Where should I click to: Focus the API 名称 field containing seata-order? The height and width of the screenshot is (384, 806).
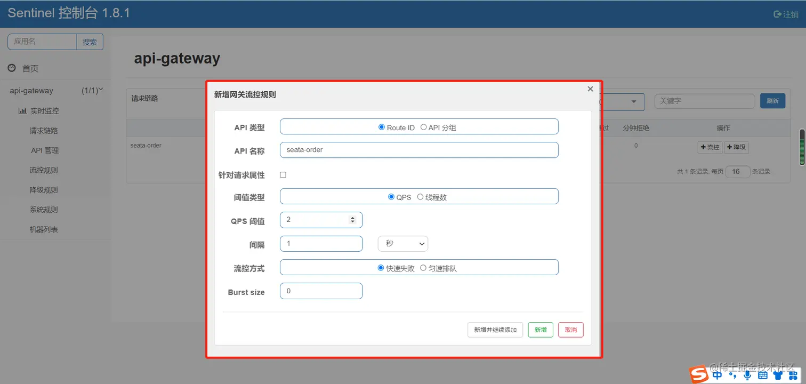419,150
